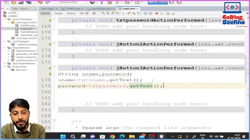Collapse Test Packages node
250x140 pixels.
point(5,42)
